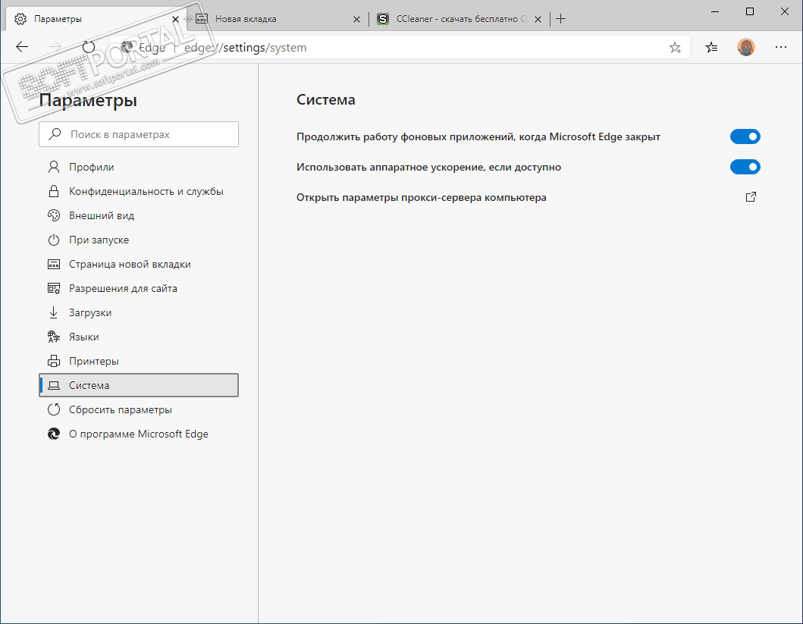Open proxy settings external link icon

[751, 197]
